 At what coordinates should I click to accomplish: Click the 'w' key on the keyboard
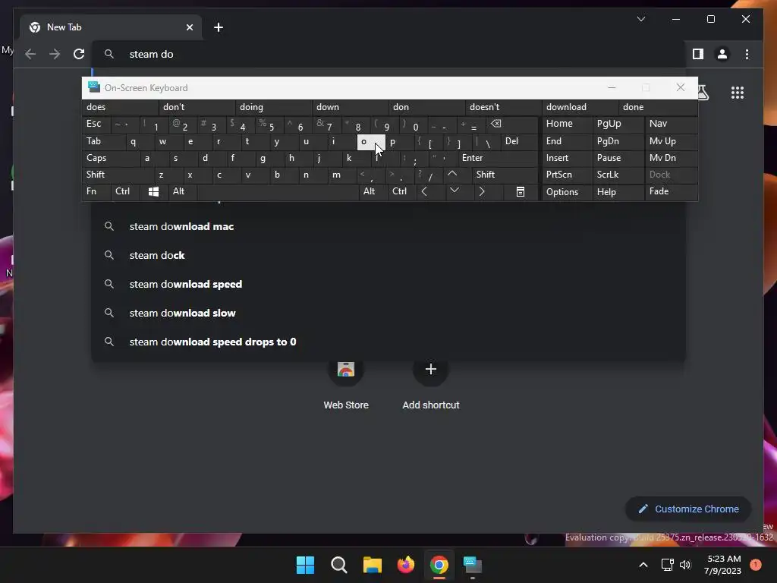[168, 141]
